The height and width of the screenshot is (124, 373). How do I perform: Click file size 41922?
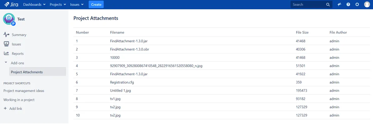pos(301,74)
